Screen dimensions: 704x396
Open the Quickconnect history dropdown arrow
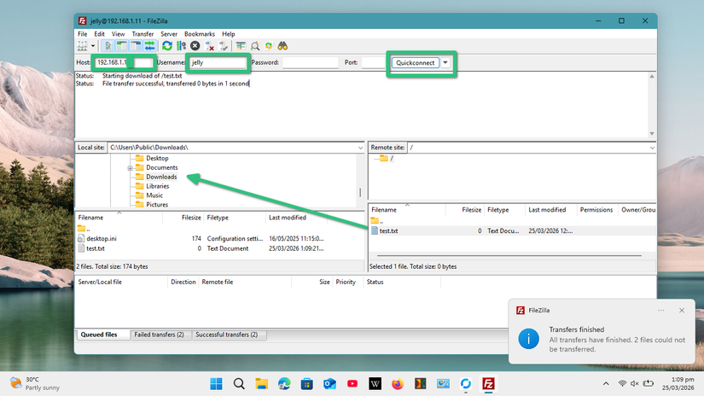click(445, 62)
